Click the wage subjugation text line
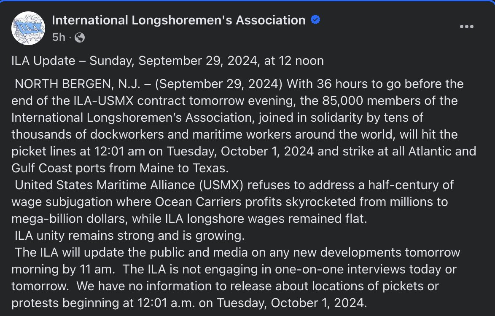The height and width of the screenshot is (316, 495). click(x=229, y=202)
